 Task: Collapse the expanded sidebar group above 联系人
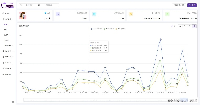click(x=8, y=19)
